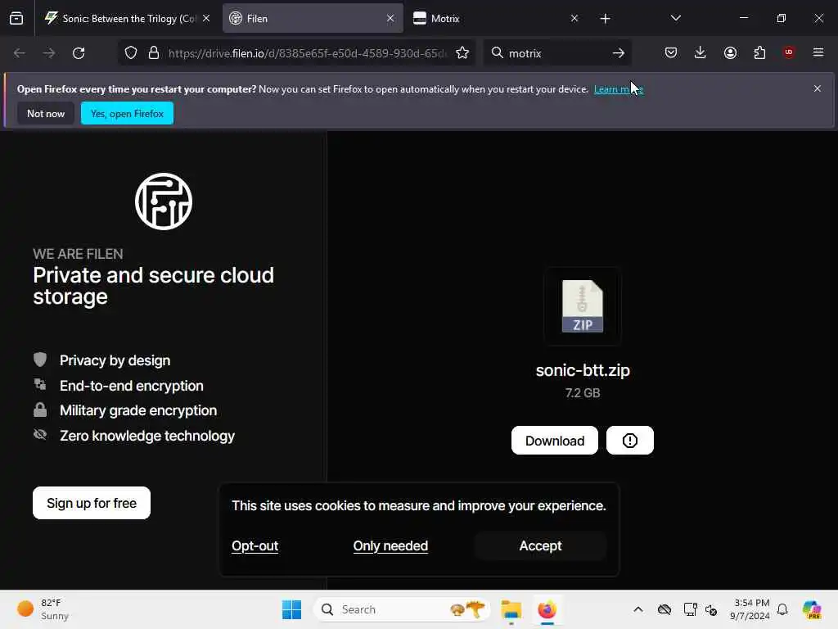Image resolution: width=838 pixels, height=629 pixels.
Task: Choose Only needed cookies
Action: click(390, 545)
